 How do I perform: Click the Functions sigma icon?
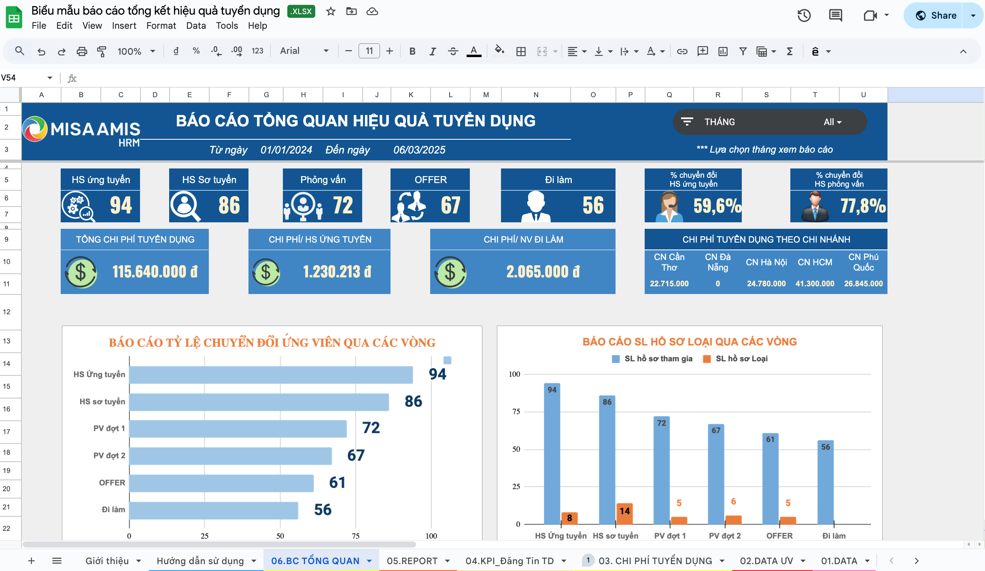pyautogui.click(x=790, y=51)
